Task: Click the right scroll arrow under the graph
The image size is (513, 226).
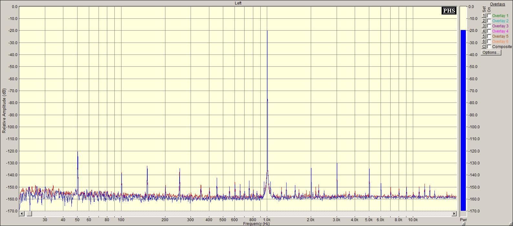Action: click(454, 213)
